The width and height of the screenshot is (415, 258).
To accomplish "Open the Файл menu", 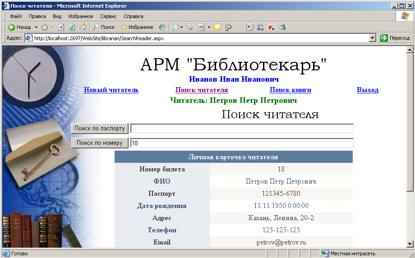I will coord(16,16).
